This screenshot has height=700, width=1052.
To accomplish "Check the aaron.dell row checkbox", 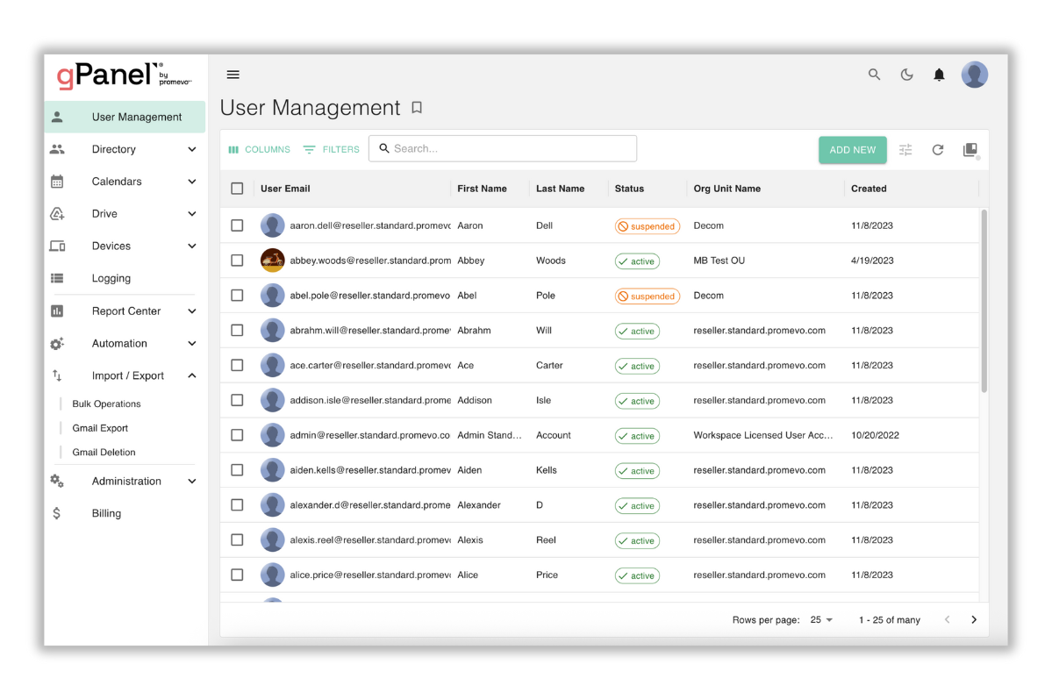I will pyautogui.click(x=237, y=225).
